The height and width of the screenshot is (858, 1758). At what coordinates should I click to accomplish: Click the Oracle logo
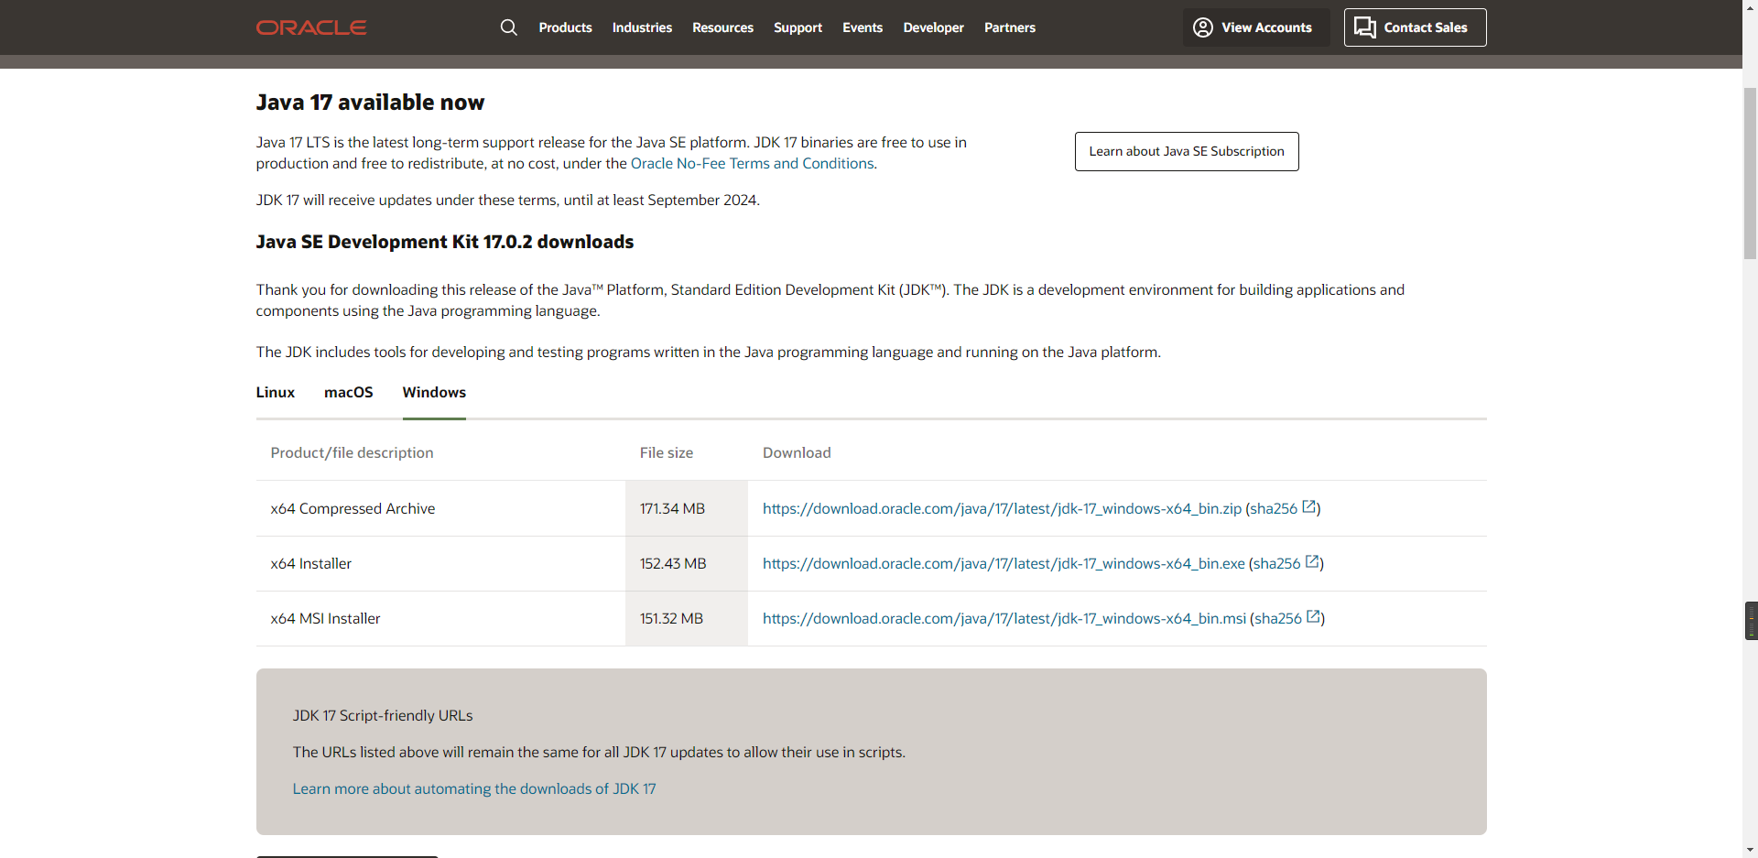(311, 27)
